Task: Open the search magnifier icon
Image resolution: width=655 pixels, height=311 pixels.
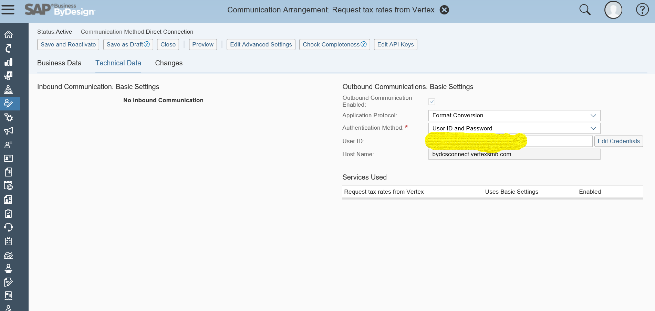Action: [x=585, y=10]
